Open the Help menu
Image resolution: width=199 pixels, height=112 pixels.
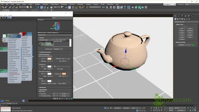(117, 4)
